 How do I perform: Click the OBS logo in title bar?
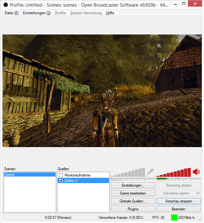6,5
